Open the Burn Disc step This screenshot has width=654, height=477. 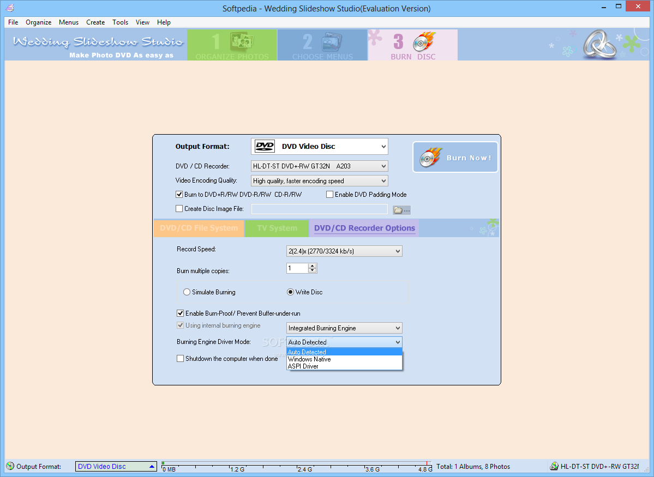412,45
